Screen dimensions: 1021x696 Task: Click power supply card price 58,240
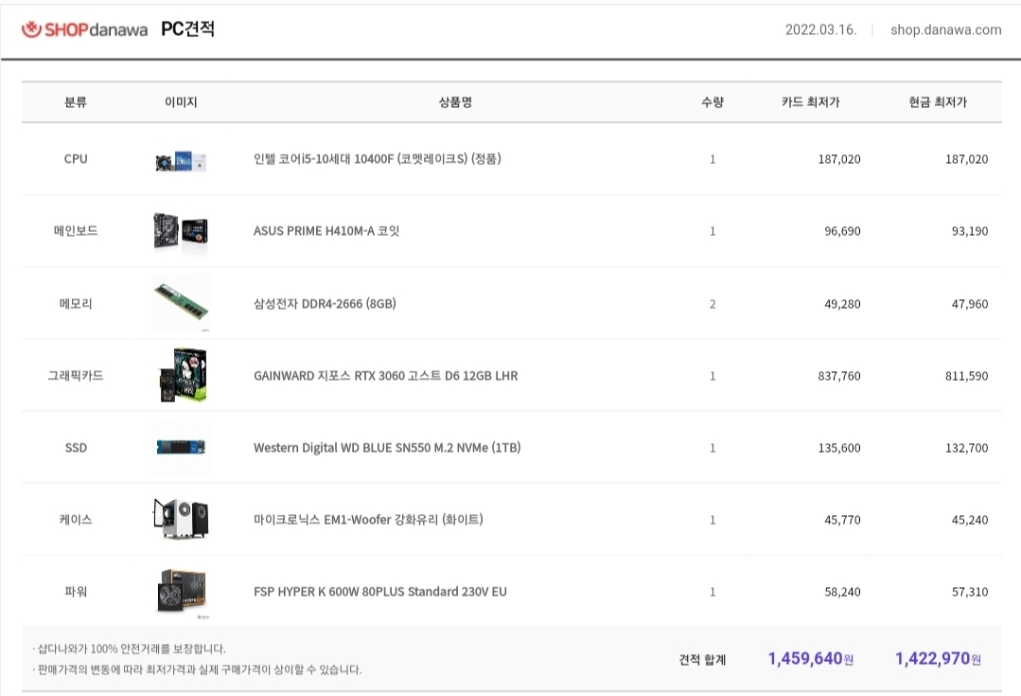(842, 593)
